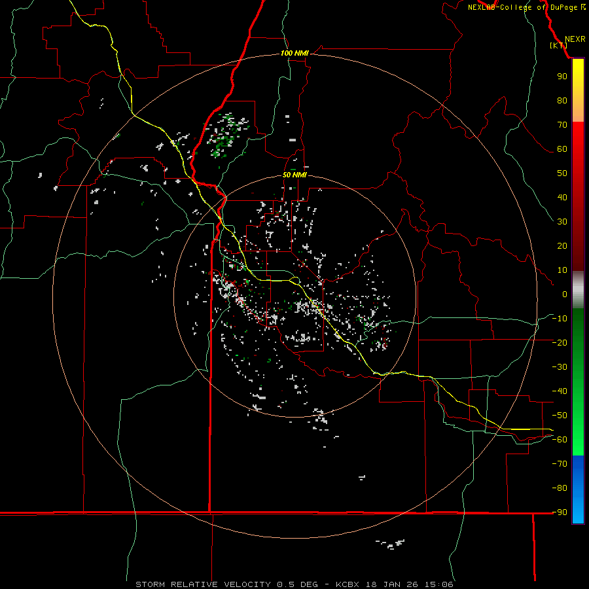
Task: Click the positive 70 scale label
Action: 562,125
